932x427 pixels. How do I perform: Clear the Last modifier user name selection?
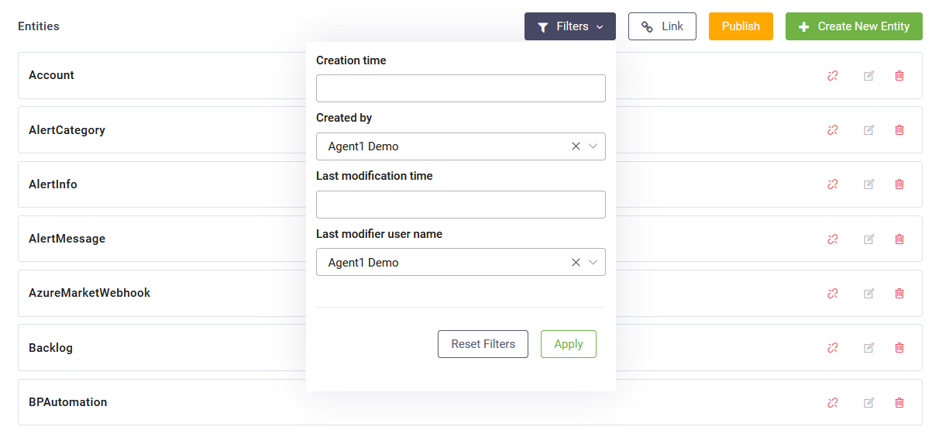click(x=576, y=263)
